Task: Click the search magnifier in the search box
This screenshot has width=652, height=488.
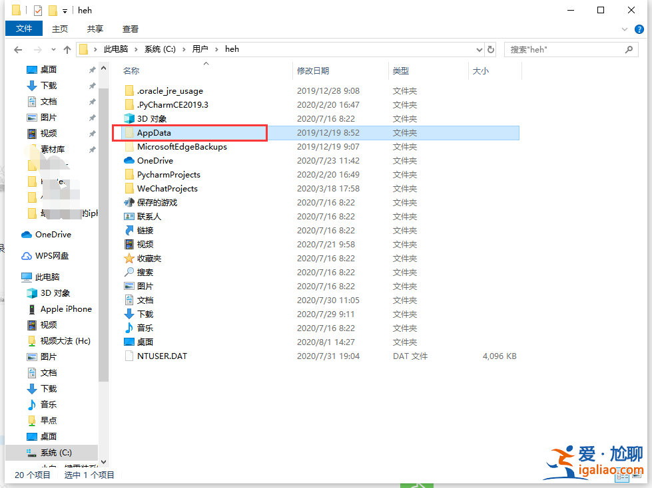Action: [629, 49]
